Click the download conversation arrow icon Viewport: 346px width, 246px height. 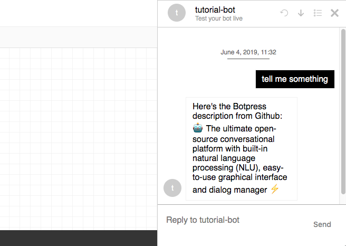[301, 13]
